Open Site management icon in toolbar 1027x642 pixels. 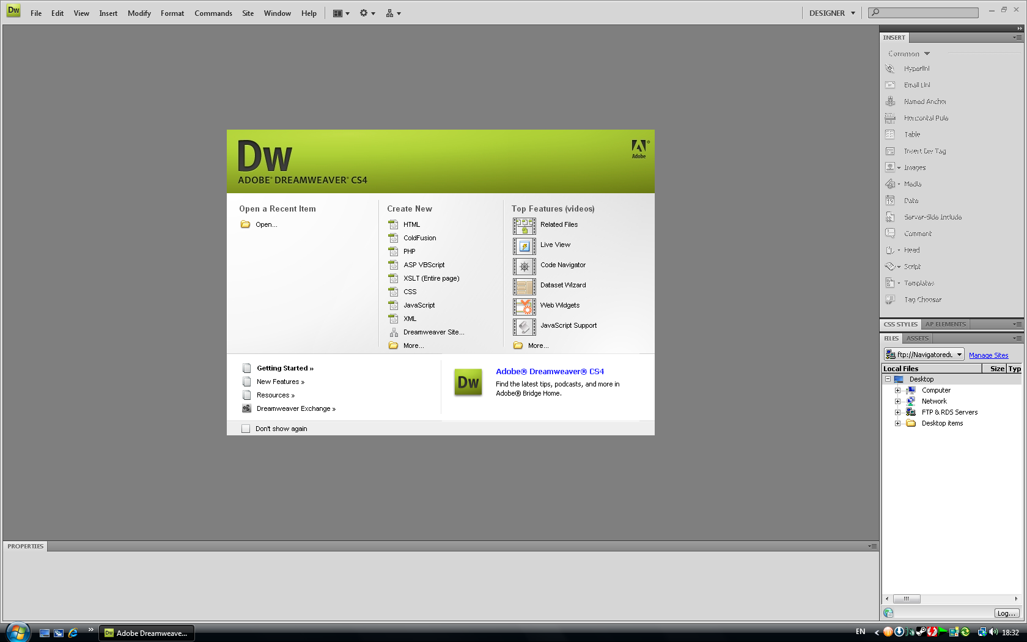coord(393,13)
